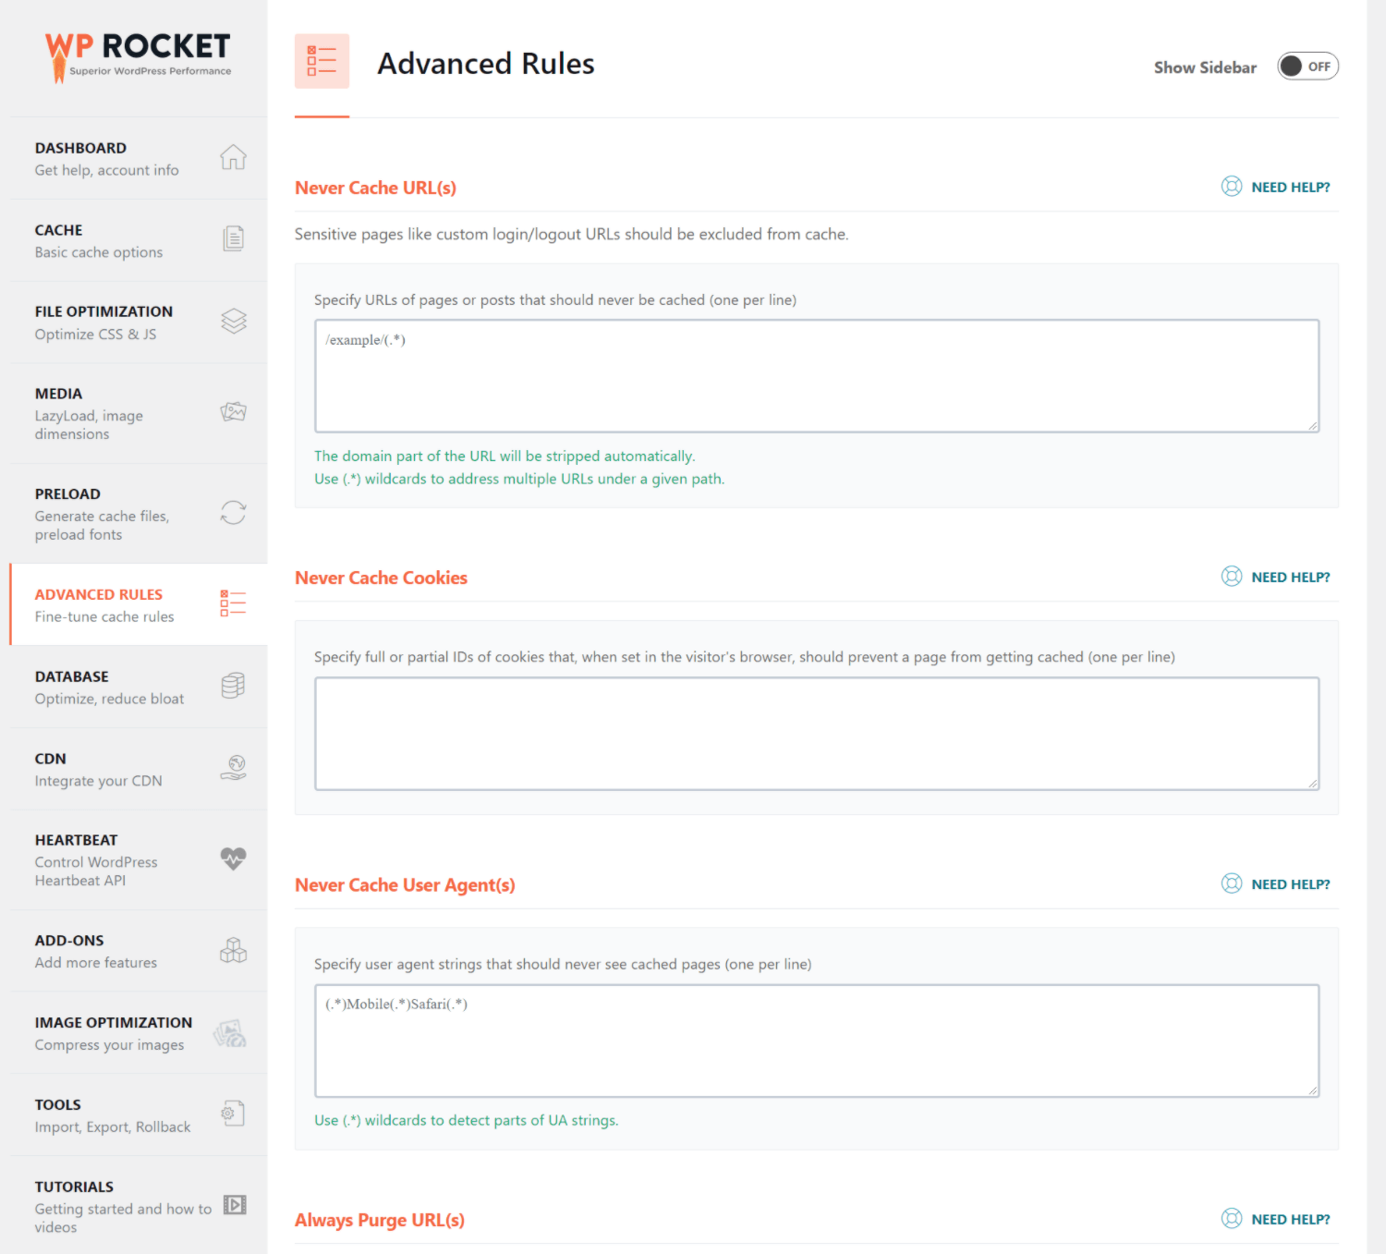Click Need Help for Never Cache URL(s)
The height and width of the screenshot is (1254, 1386).
[x=1290, y=187]
